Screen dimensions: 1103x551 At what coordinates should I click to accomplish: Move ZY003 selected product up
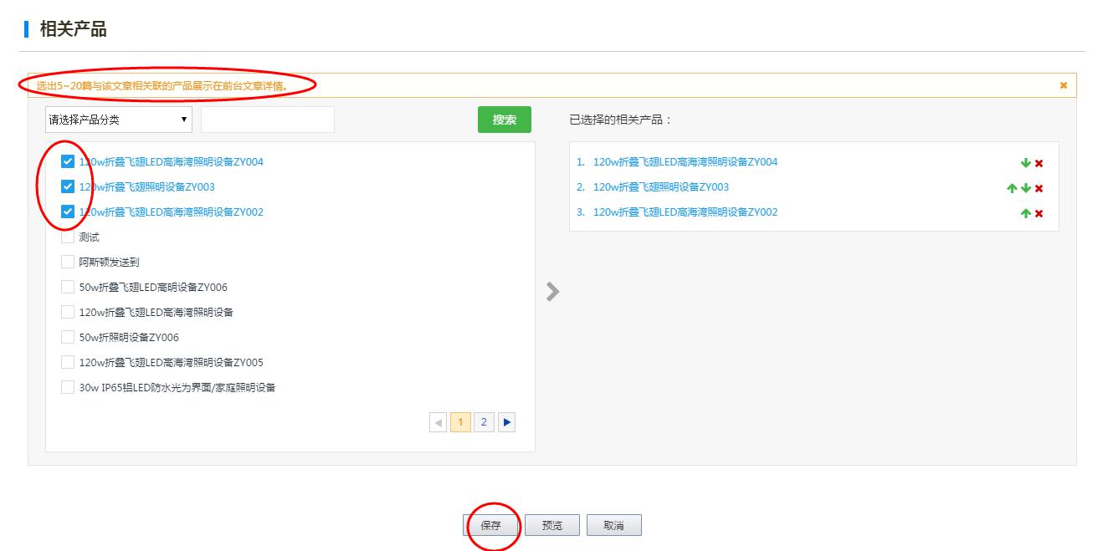point(1013,189)
